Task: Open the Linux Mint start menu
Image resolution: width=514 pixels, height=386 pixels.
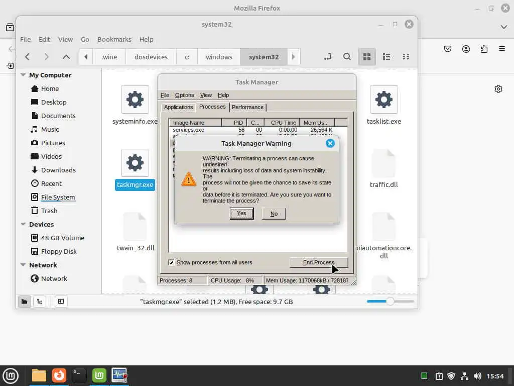Action: 11,375
